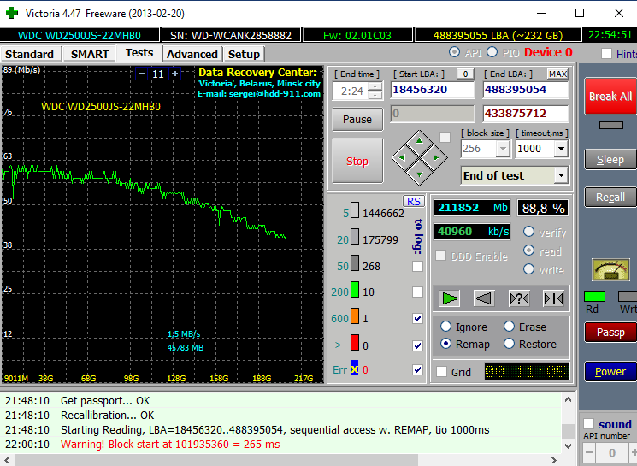Select the PIO access mode radio
This screenshot has width=637, height=466.
coord(492,52)
